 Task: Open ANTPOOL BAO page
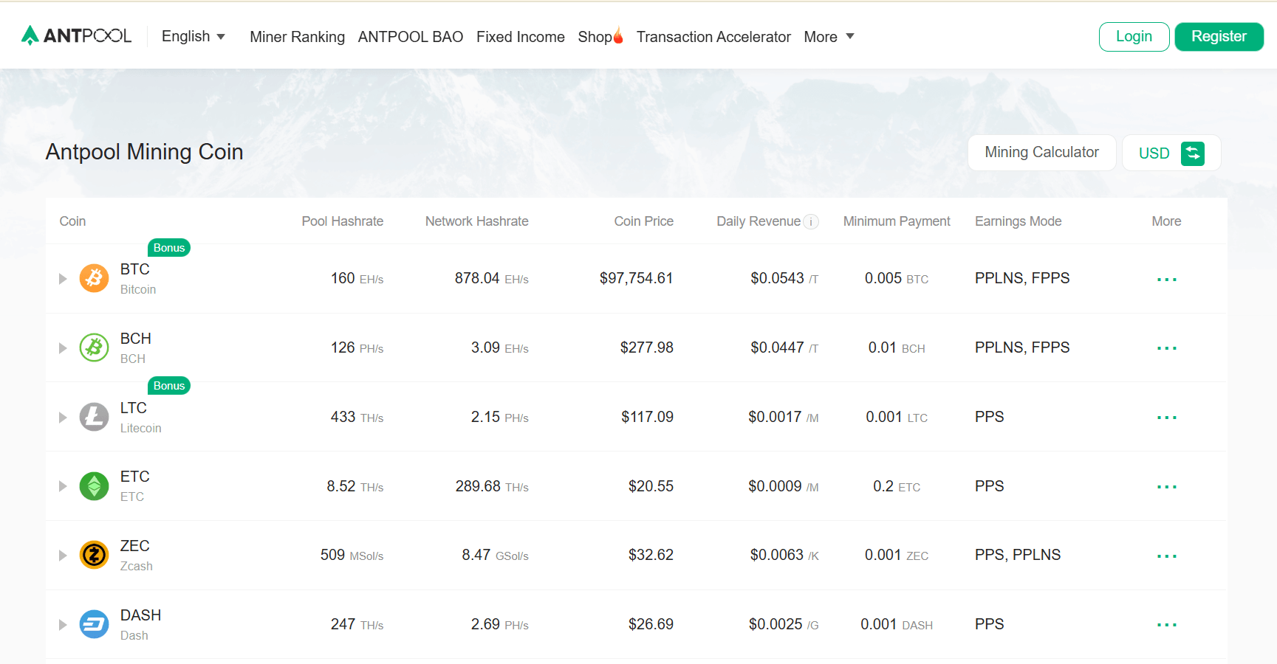click(411, 37)
